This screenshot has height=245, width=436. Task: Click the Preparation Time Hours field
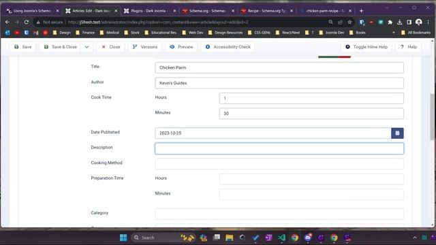[x=311, y=179]
